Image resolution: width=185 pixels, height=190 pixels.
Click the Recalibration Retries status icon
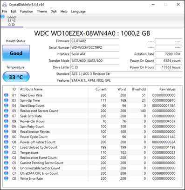[6, 131]
